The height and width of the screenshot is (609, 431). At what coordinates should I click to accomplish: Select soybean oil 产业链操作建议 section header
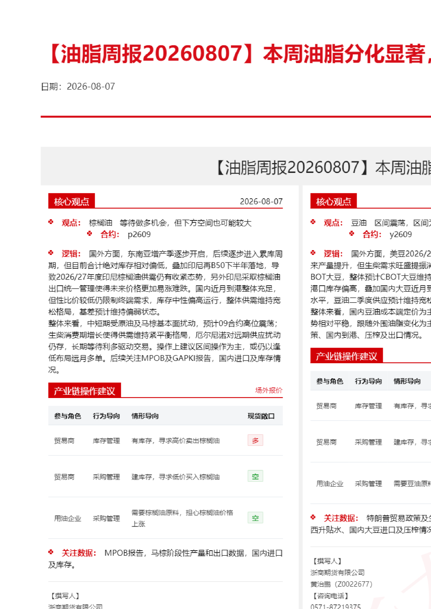point(346,356)
